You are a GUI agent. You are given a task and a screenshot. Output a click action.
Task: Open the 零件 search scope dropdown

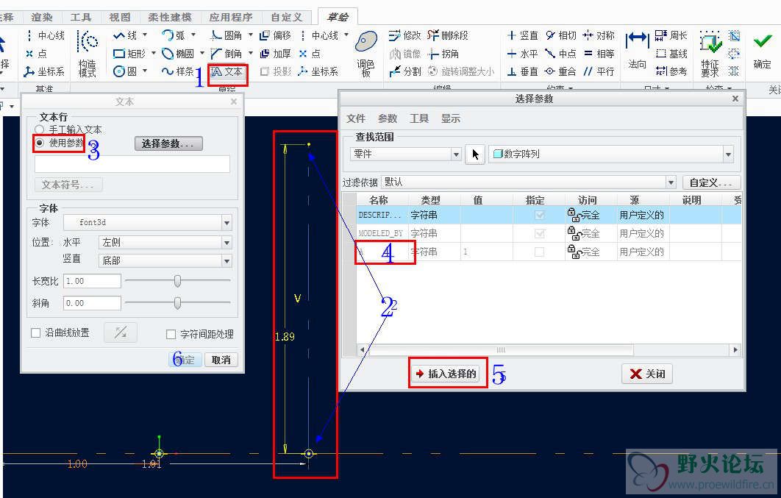pyautogui.click(x=456, y=154)
